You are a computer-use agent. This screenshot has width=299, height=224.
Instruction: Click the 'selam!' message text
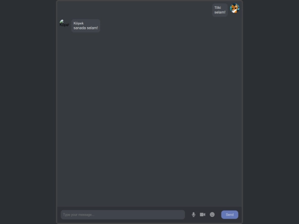tap(220, 12)
